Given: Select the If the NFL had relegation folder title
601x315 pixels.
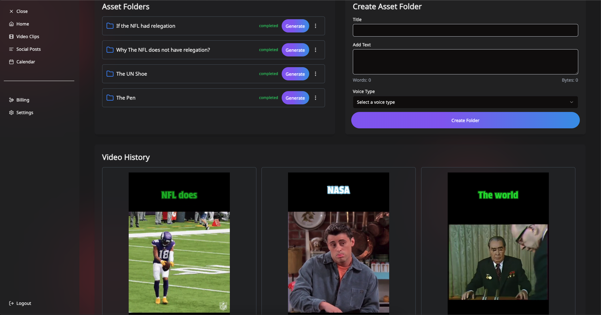Looking at the screenshot, I should [x=146, y=26].
